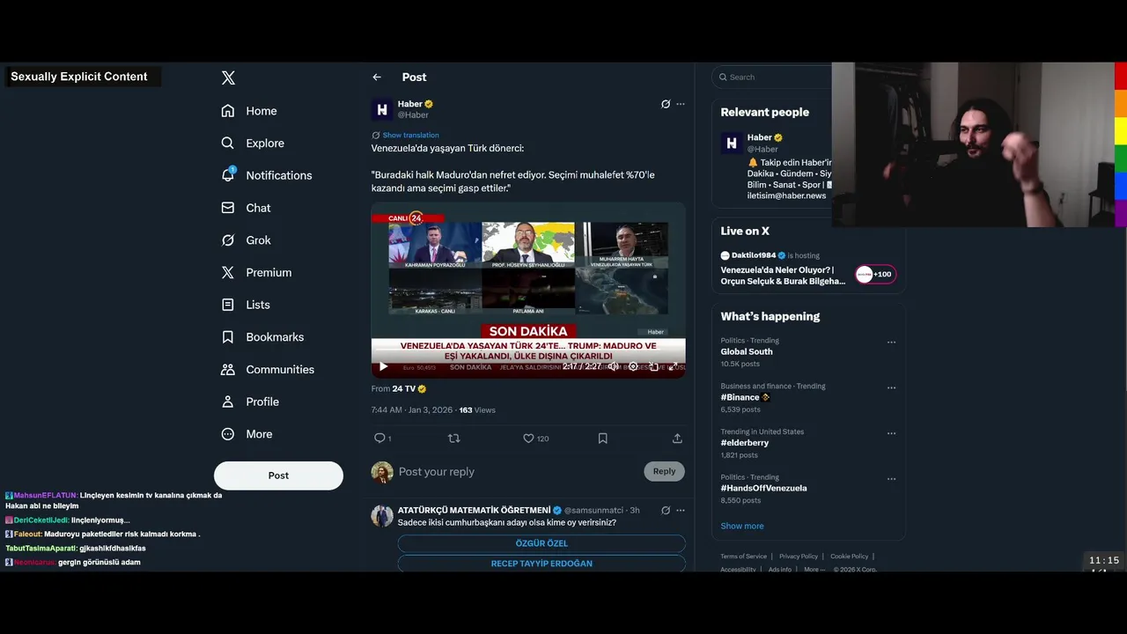Click Show translation link
Viewport: 1127px width, 634px height.
pyautogui.click(x=410, y=136)
